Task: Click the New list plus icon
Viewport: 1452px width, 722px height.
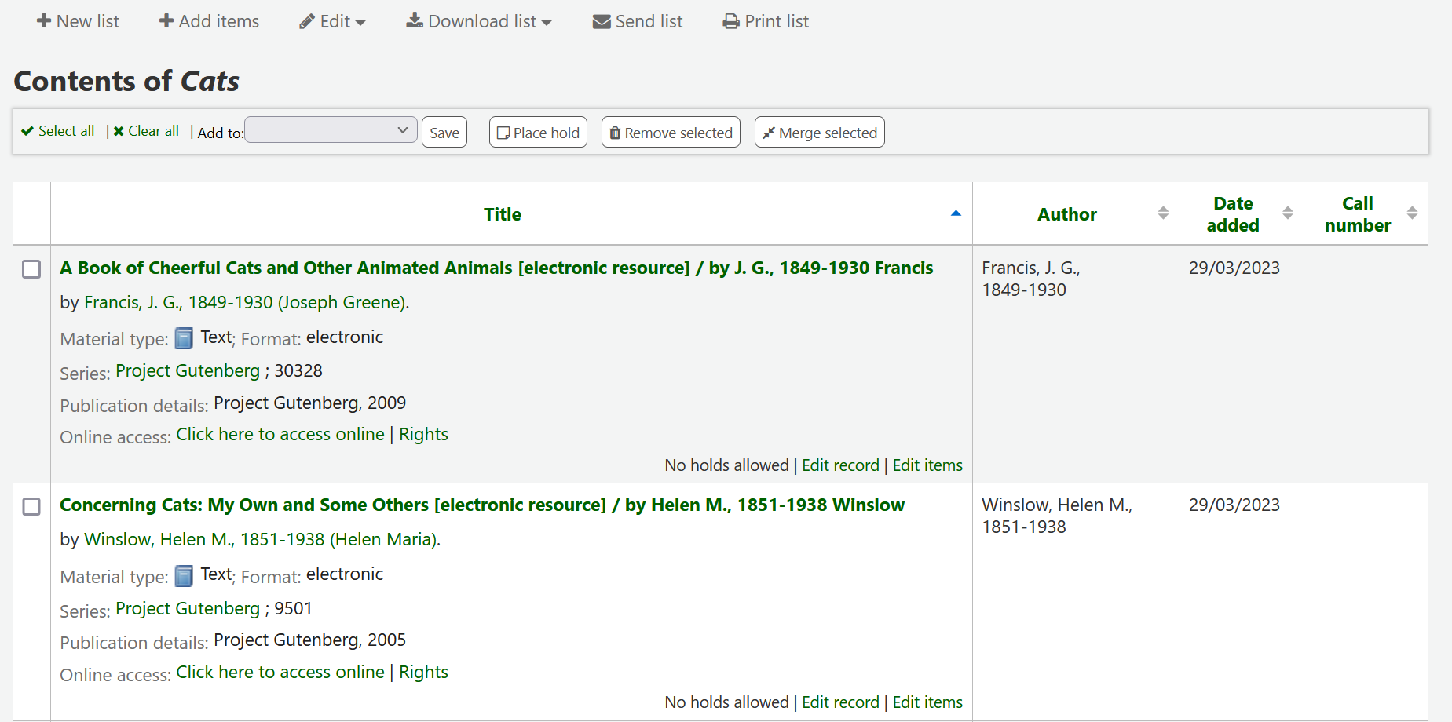Action: pyautogui.click(x=44, y=21)
